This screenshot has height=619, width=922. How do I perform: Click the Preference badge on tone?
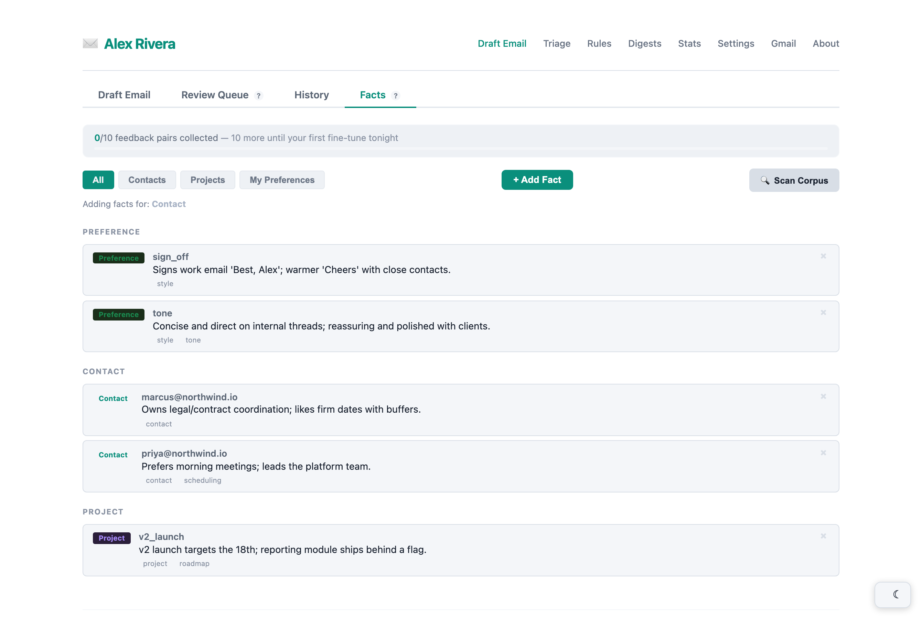pos(118,315)
